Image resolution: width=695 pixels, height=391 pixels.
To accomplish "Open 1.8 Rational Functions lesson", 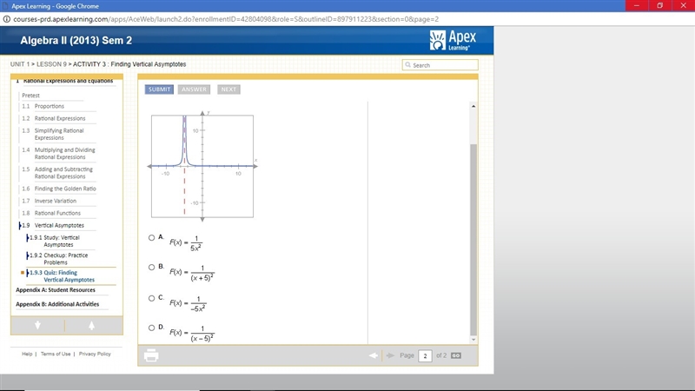I will pyautogui.click(x=51, y=213).
